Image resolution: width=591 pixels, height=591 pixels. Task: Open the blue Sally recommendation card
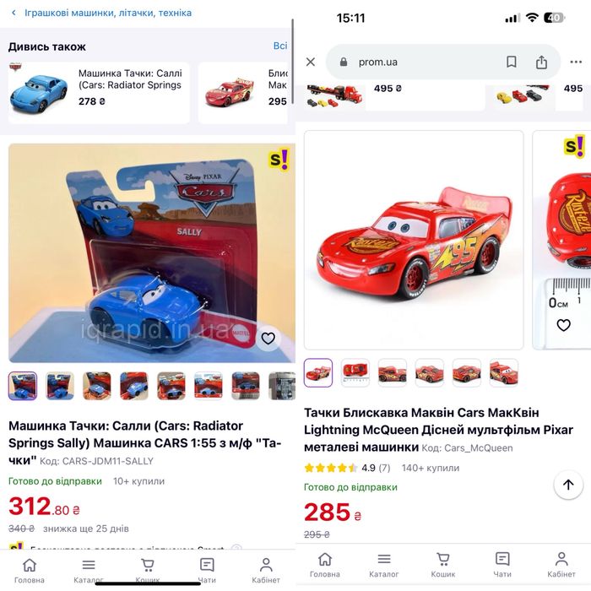point(99,93)
